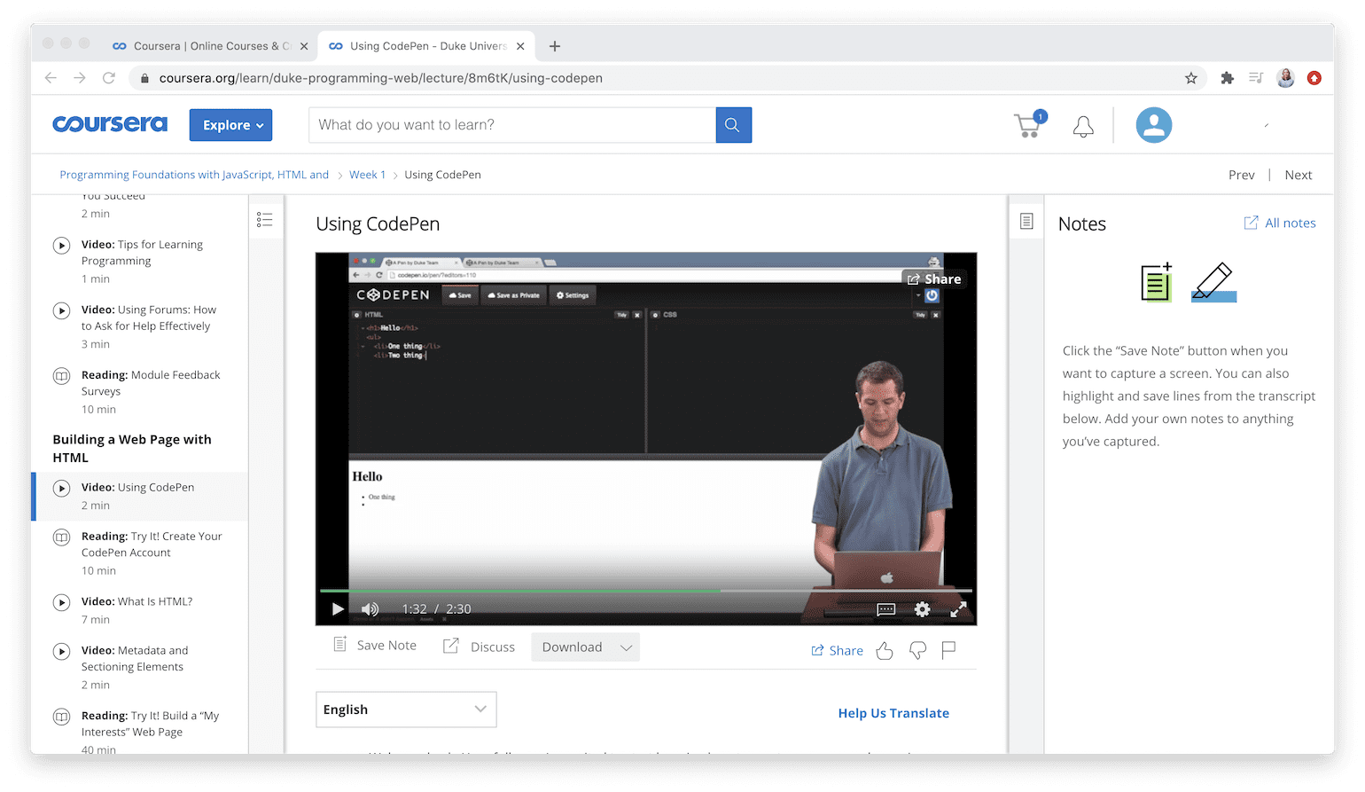Click the thumbs down dislike icon

point(917,651)
